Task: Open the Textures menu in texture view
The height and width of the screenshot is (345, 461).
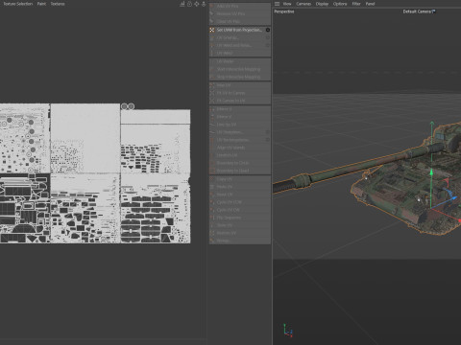Action: 58,4
